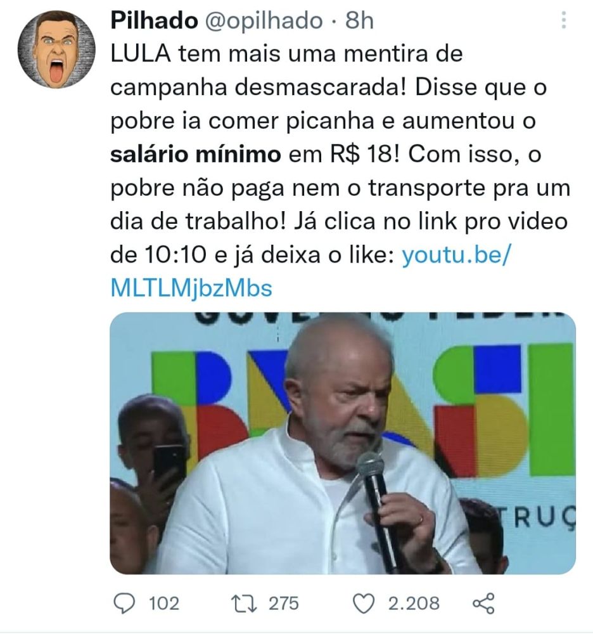This screenshot has height=634, width=593.
Task: Open the share icon menu
Action: 483,604
